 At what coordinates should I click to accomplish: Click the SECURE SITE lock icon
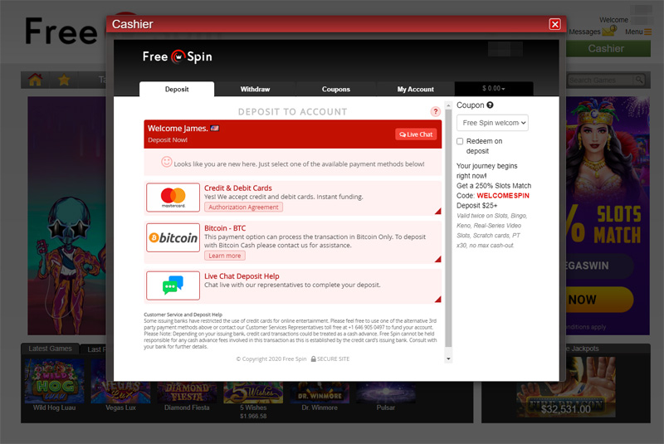[314, 359]
